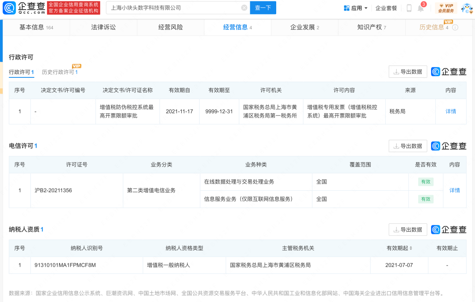Select the 企业发展 tab

304,27
